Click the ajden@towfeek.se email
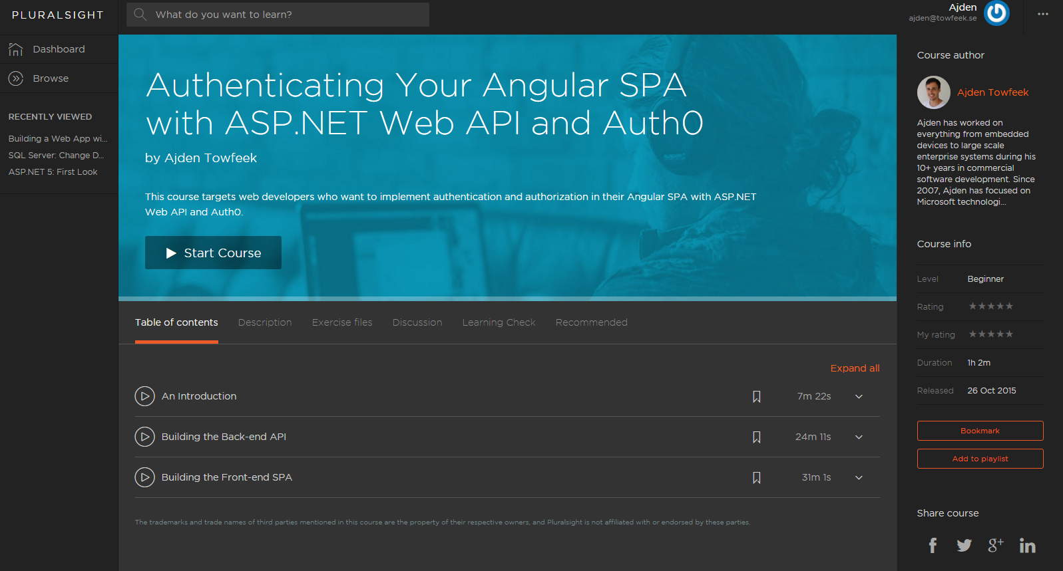 [x=943, y=18]
